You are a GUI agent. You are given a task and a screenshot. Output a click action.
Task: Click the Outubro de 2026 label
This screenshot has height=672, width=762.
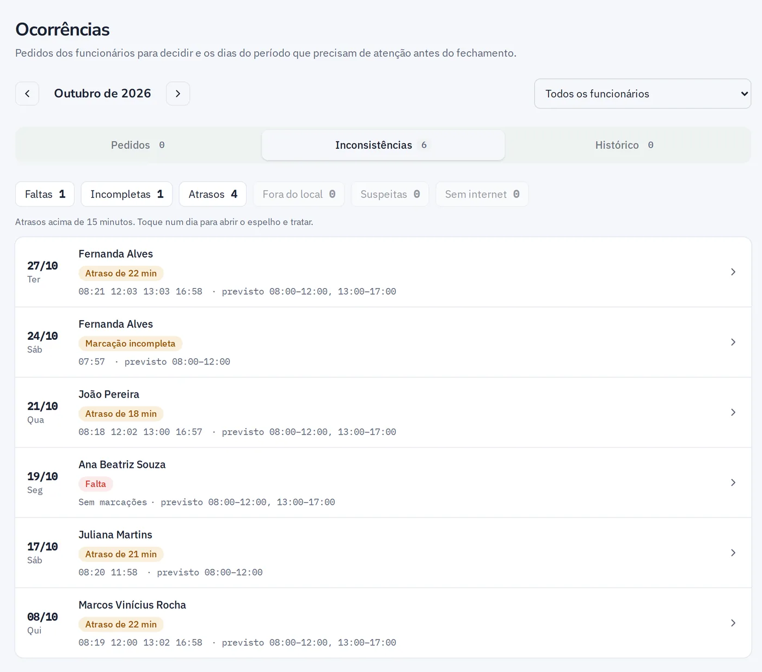[102, 94]
